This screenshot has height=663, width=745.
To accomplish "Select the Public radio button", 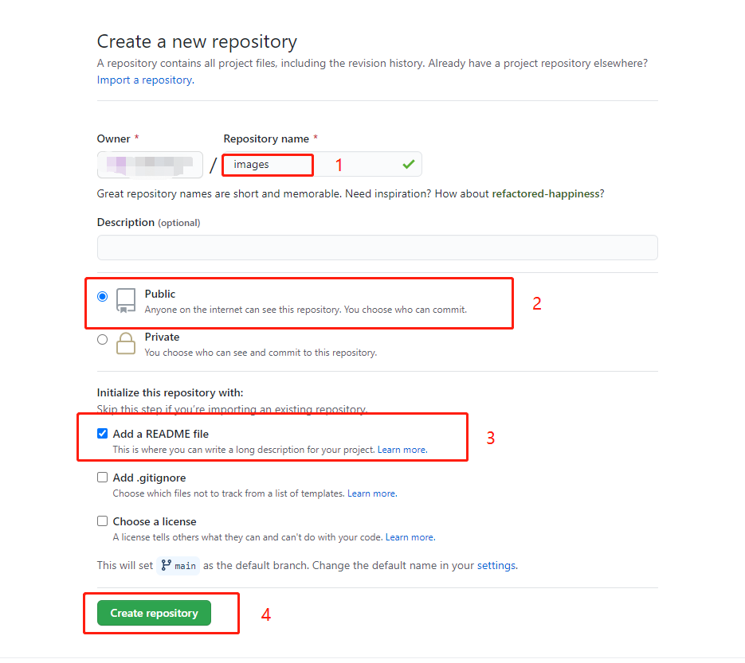I will click(x=102, y=297).
